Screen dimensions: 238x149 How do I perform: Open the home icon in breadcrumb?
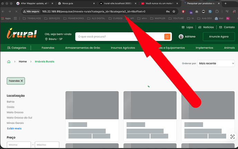point(9,62)
